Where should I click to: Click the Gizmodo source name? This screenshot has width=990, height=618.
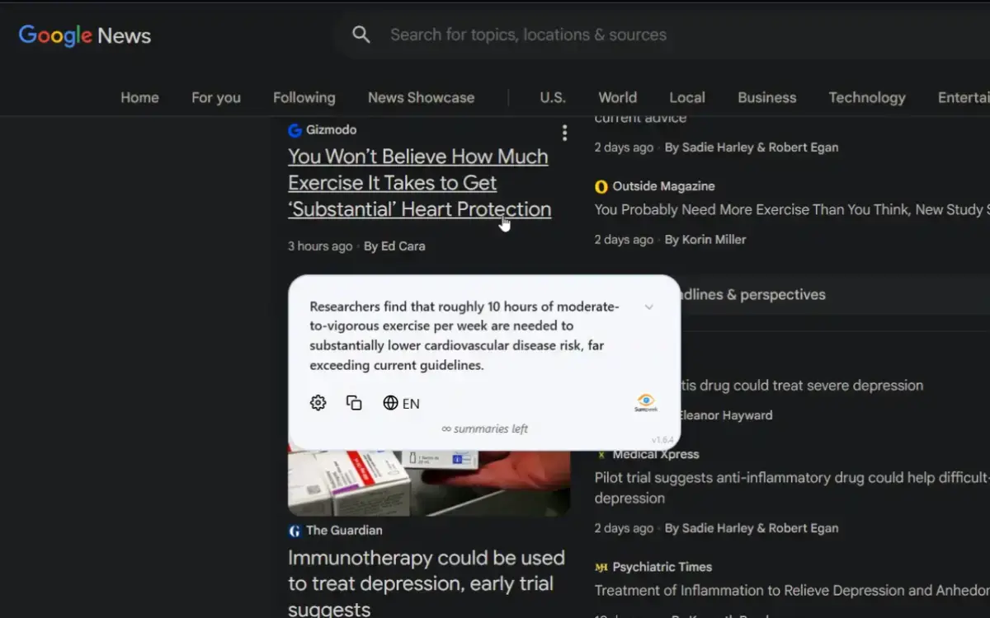coord(332,130)
